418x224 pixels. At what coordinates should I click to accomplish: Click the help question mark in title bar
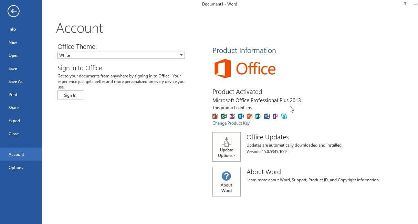(x=405, y=3)
